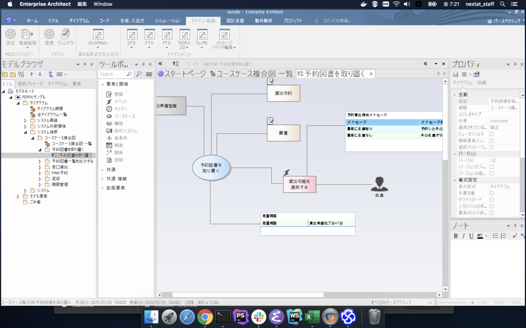The height and width of the screenshot is (328, 526).
Task: Switch to the シミュレーション ribbon tab
Action: [x=167, y=21]
